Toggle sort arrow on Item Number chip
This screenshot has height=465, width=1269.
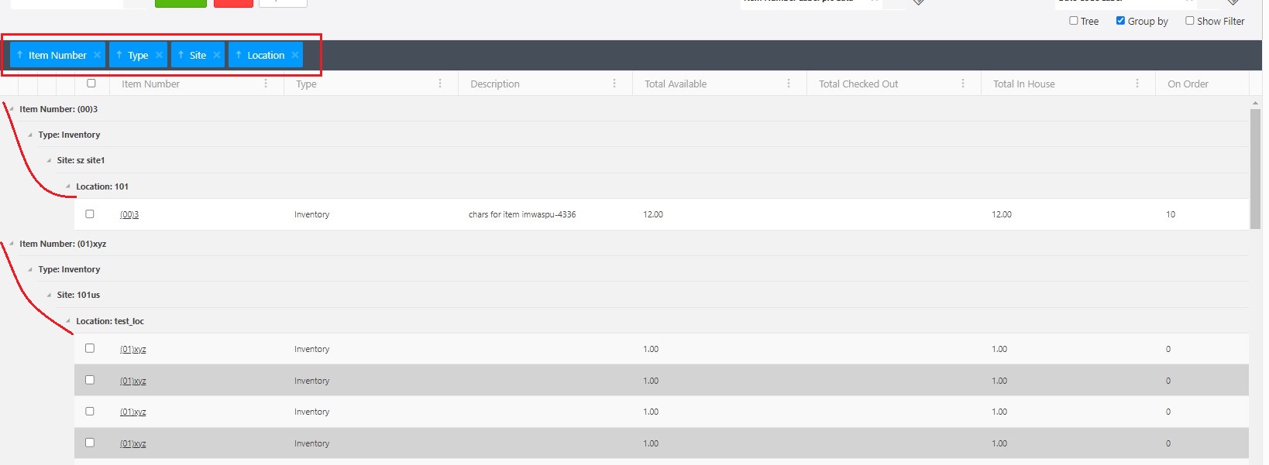click(x=19, y=55)
